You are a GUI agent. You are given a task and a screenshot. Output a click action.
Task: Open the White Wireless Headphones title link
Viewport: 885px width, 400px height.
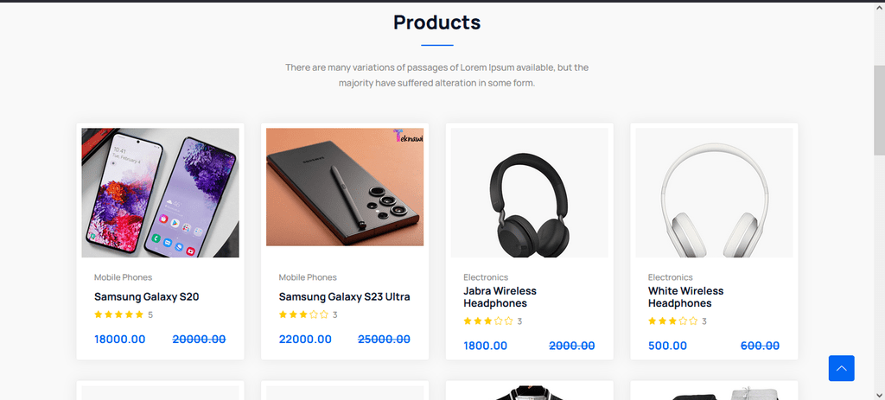click(685, 297)
